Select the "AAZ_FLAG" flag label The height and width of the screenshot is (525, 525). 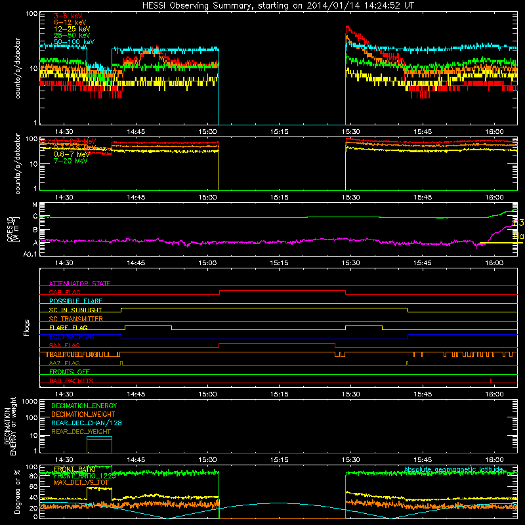[64, 364]
